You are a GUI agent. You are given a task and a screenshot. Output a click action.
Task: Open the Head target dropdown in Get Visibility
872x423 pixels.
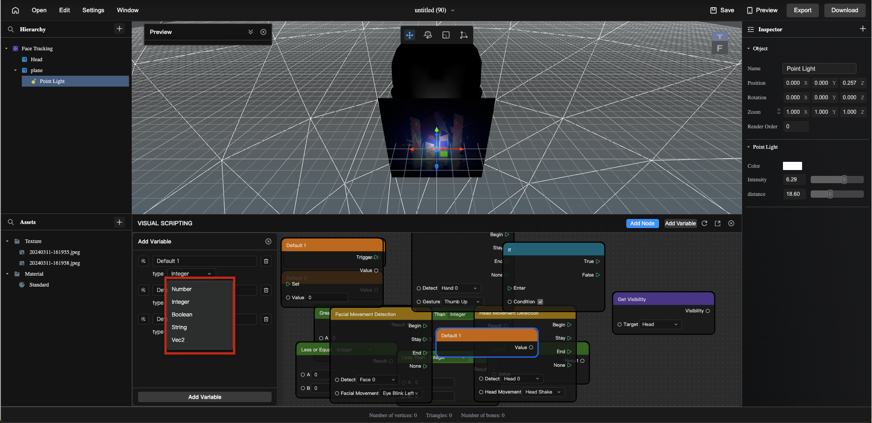(x=660, y=325)
